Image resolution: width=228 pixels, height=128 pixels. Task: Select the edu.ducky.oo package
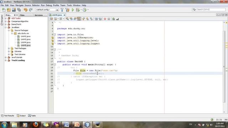coord(23,33)
